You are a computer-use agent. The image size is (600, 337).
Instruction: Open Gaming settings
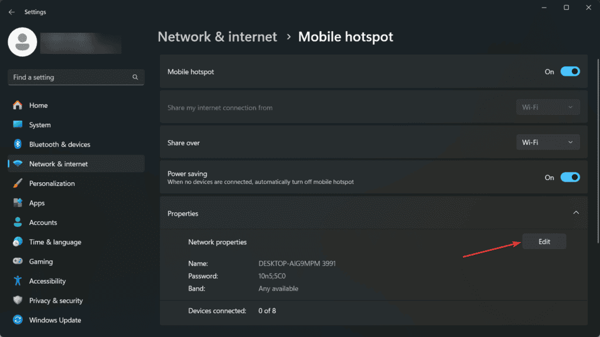(76, 261)
